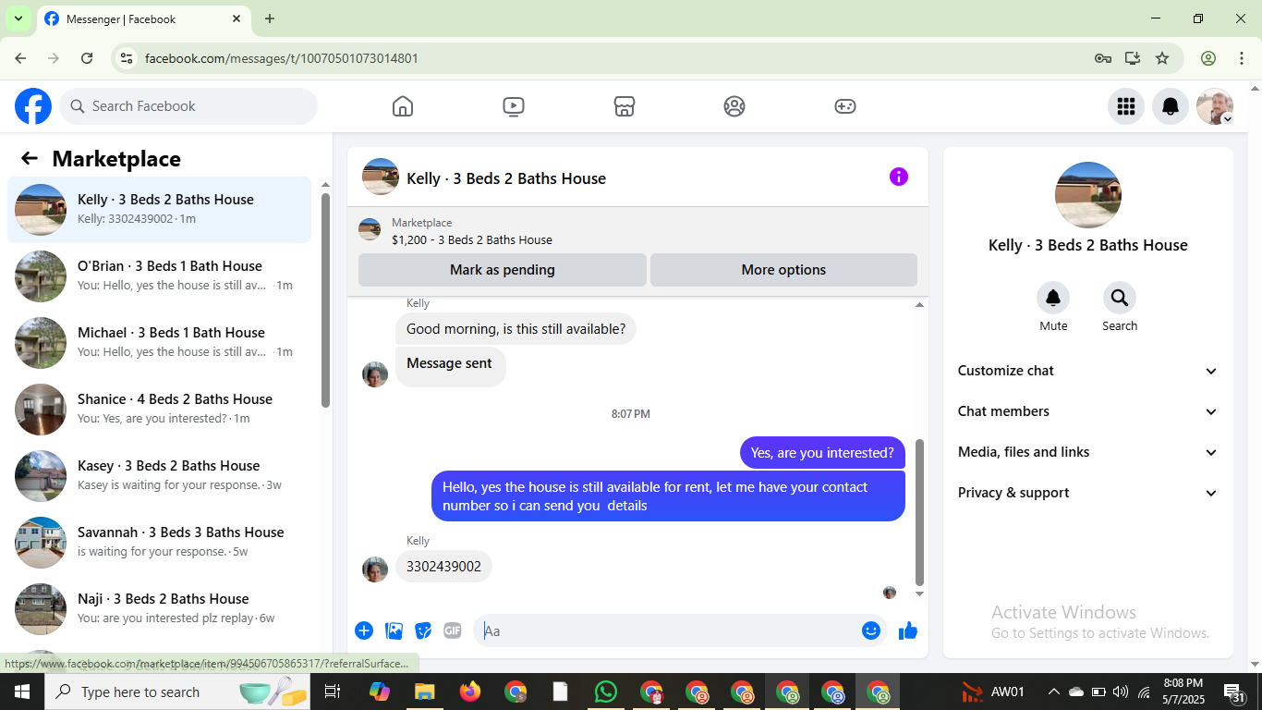This screenshot has height=710, width=1262.
Task: Mute this conversation with bell icon
Action: point(1053,298)
